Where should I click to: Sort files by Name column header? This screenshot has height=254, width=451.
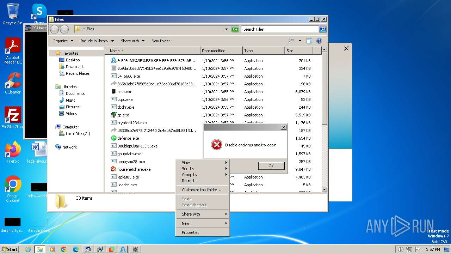point(153,51)
